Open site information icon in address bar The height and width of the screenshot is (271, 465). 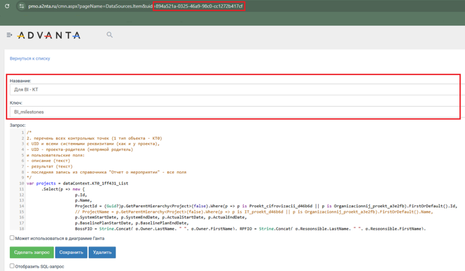click(x=22, y=6)
